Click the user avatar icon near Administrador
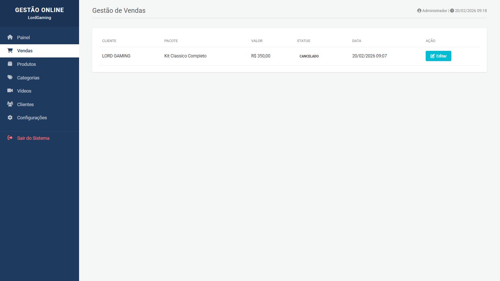500x281 pixels. point(419,11)
